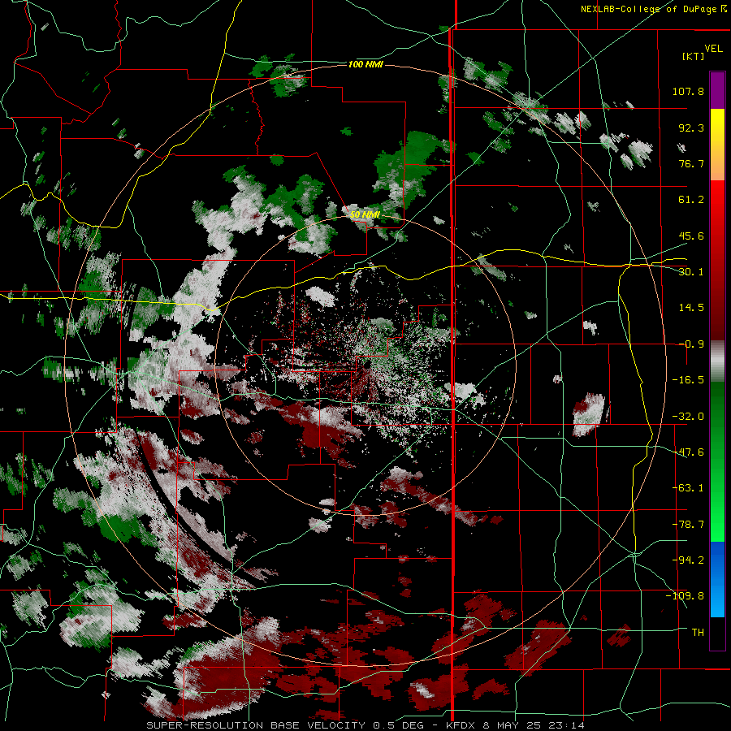The height and width of the screenshot is (731, 731).
Task: Click the purple top segment of color bar
Action: pos(717,90)
